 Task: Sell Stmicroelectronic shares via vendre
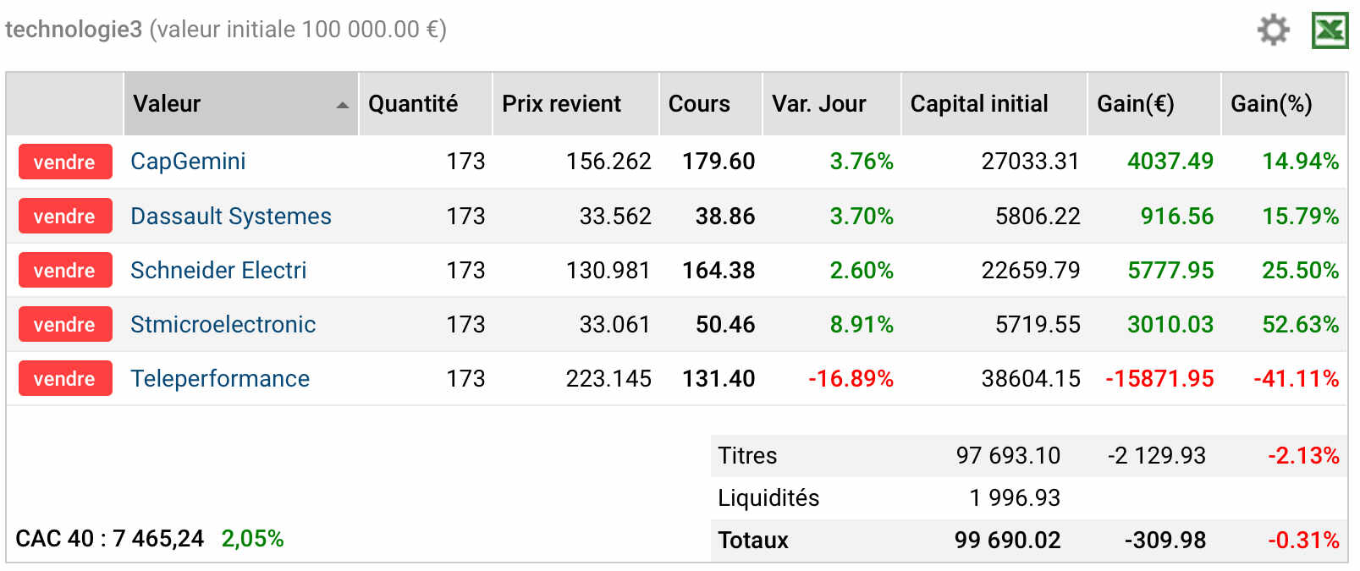[65, 324]
